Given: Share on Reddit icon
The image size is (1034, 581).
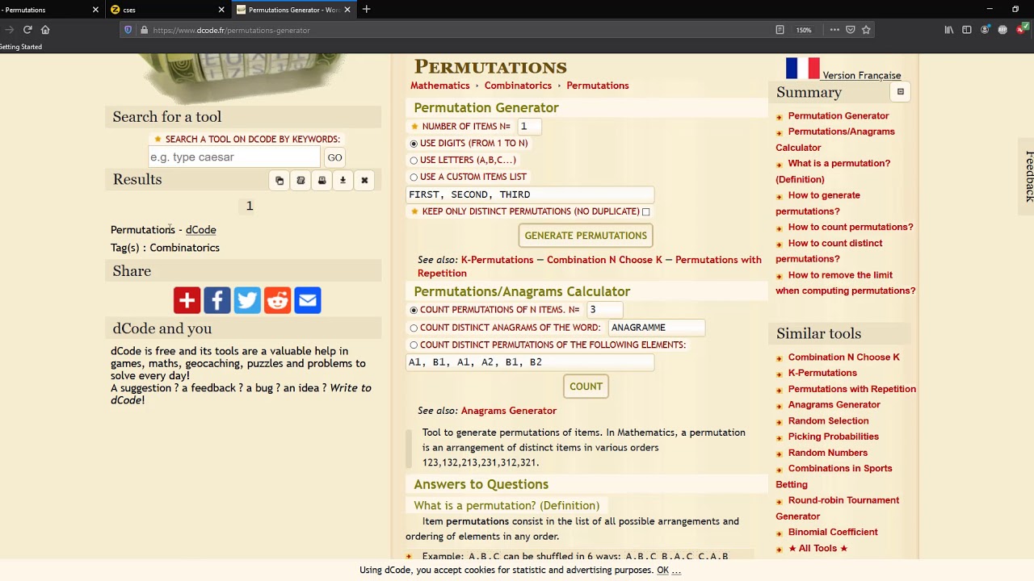Looking at the screenshot, I should click(277, 300).
